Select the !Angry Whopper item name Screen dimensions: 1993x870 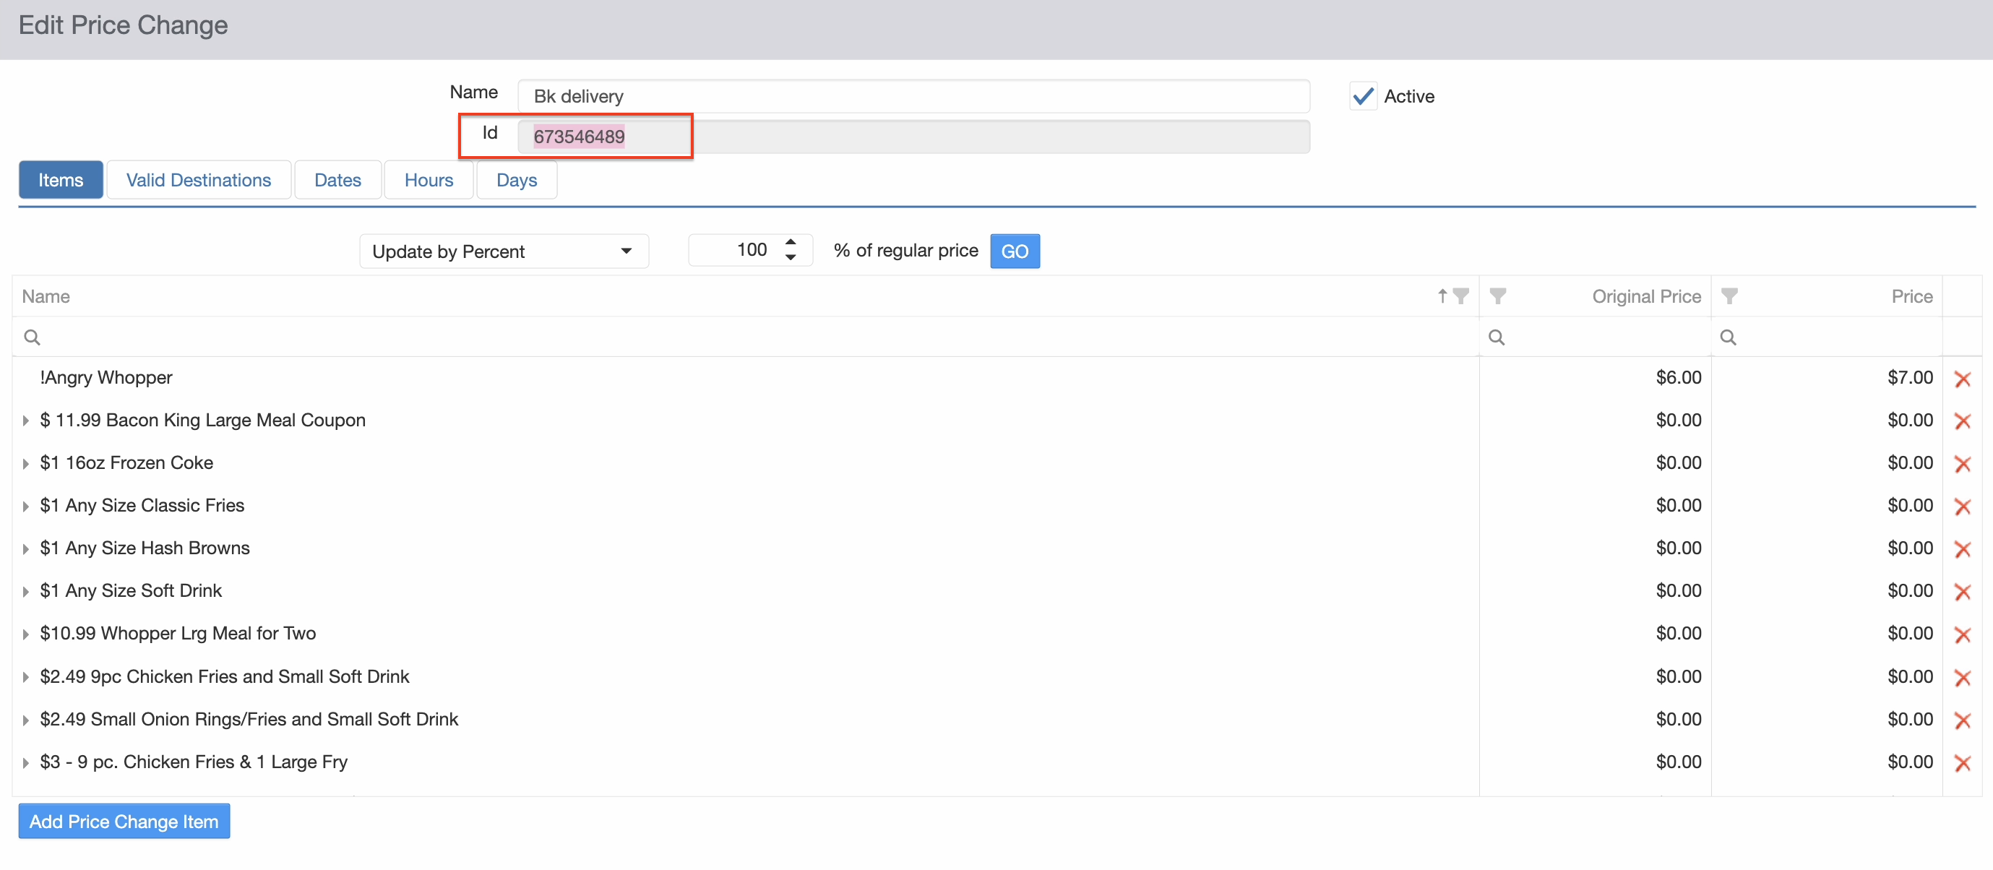coord(106,377)
